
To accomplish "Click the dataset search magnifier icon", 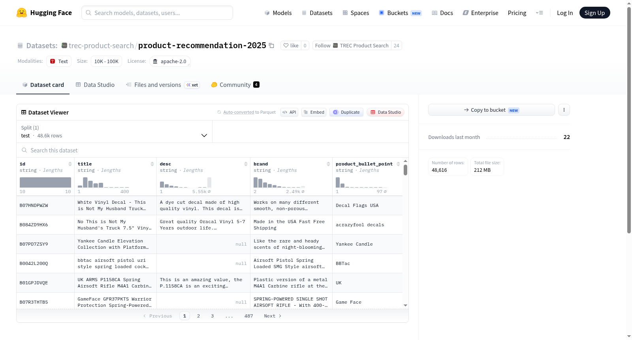I will (24, 150).
